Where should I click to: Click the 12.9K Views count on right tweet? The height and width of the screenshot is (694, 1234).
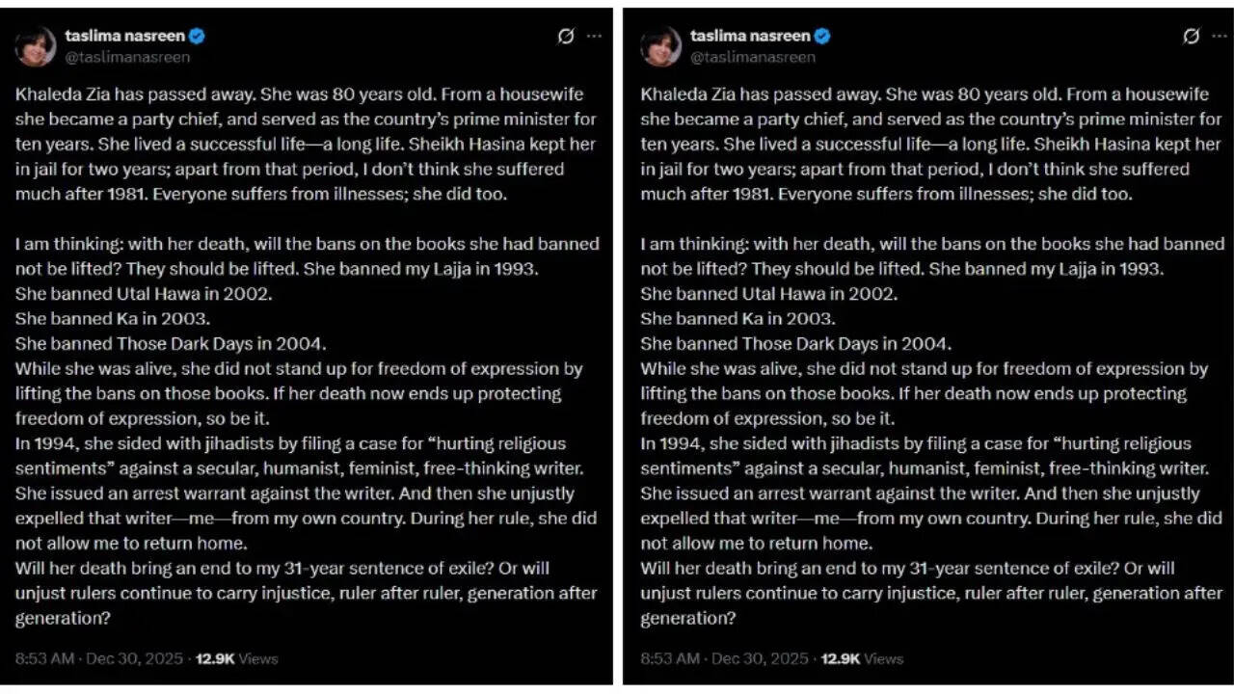(x=862, y=659)
